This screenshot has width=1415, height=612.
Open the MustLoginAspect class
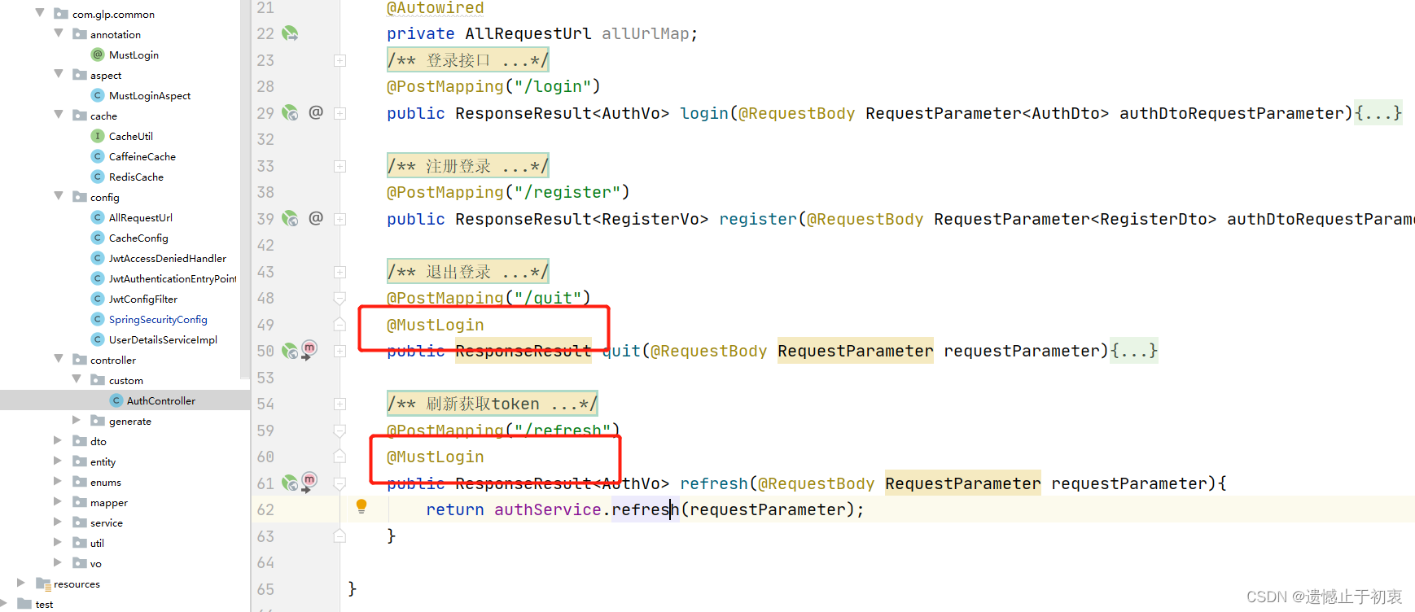click(150, 95)
